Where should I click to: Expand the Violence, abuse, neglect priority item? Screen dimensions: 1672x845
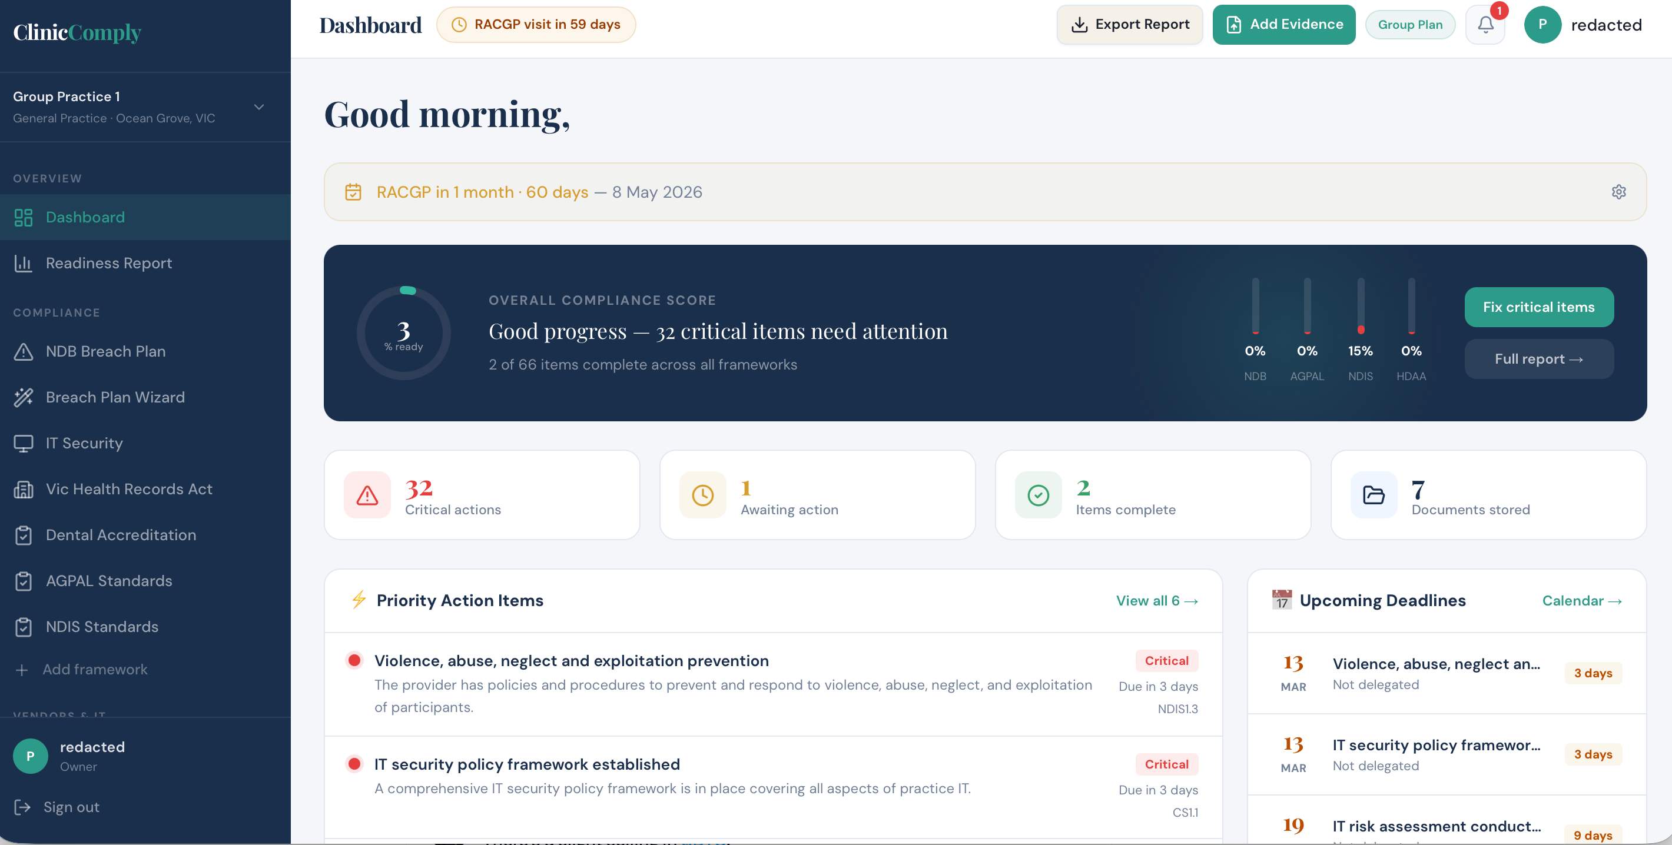(x=571, y=661)
